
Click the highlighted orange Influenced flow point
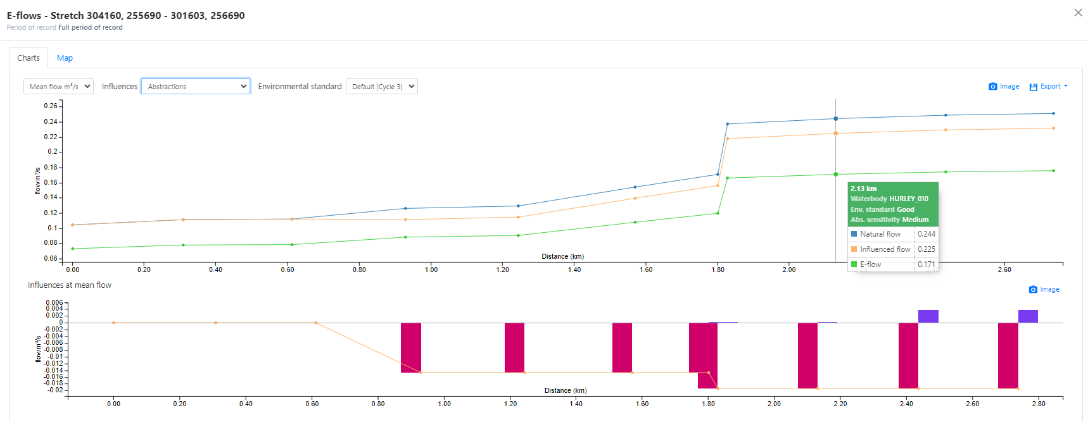pyautogui.click(x=835, y=133)
